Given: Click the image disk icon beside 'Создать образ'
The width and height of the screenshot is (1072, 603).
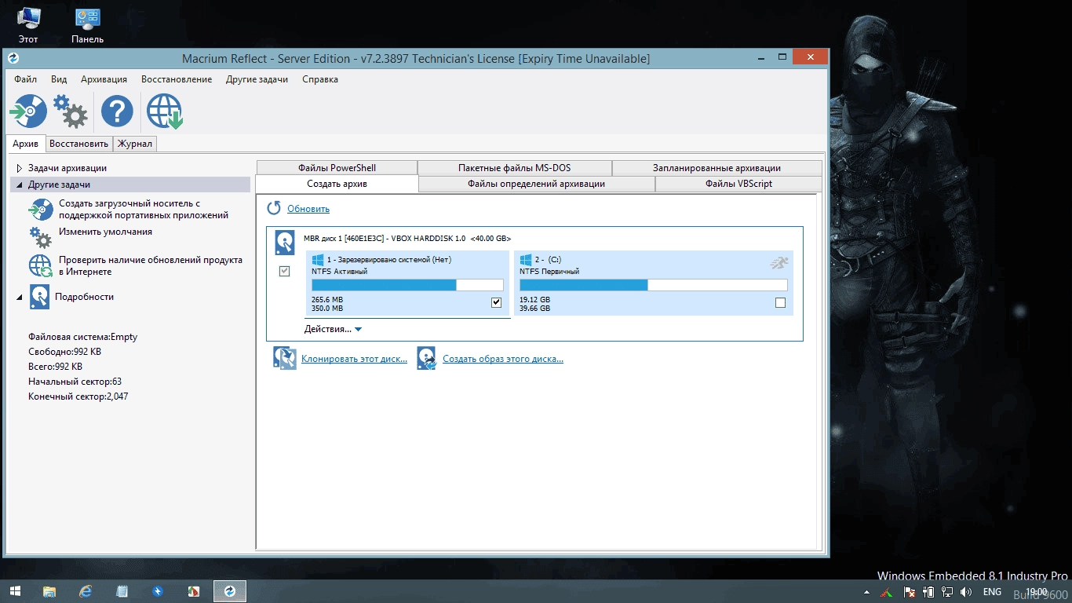Looking at the screenshot, I should click(426, 358).
